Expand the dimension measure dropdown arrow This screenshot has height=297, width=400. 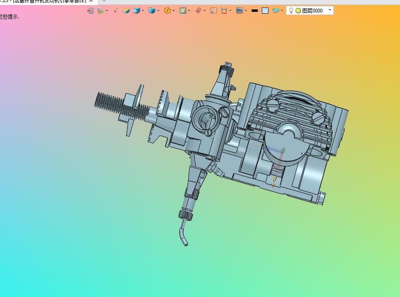point(230,11)
